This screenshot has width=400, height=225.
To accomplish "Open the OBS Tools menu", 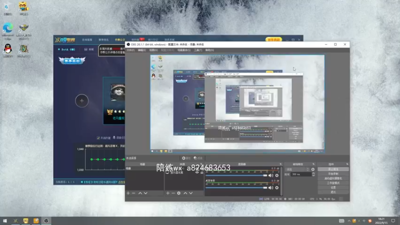I will click(x=198, y=50).
